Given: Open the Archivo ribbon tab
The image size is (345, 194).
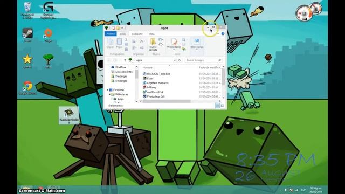Looking at the screenshot, I should click(x=111, y=34).
